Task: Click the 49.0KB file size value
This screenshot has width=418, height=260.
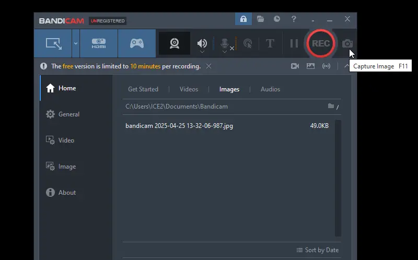Action: 319,126
